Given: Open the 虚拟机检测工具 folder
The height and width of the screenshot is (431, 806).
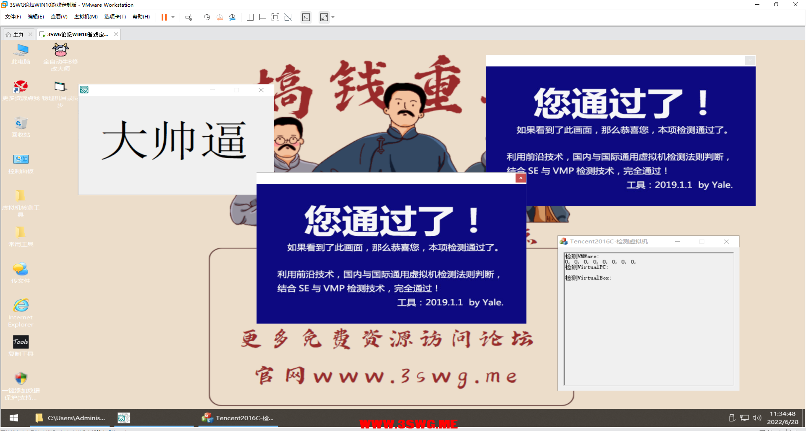Looking at the screenshot, I should click(x=21, y=203).
